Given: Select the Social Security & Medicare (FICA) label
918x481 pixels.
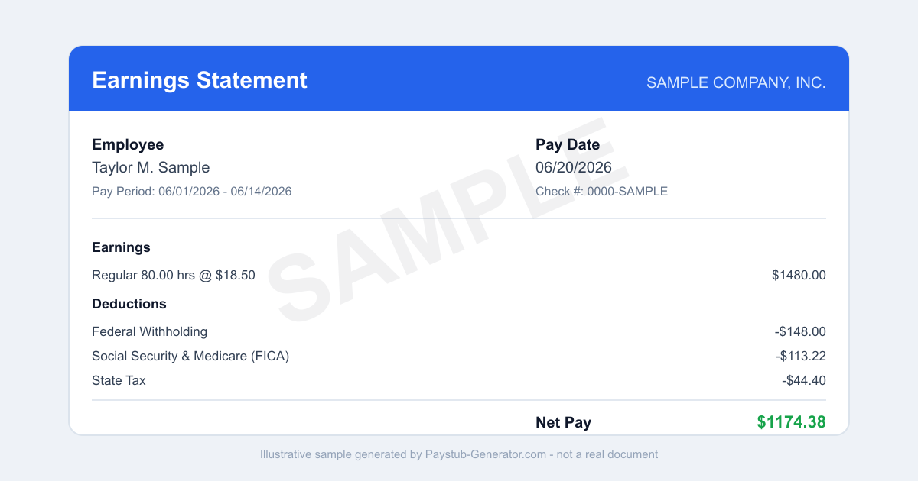Looking at the screenshot, I should click(x=190, y=356).
